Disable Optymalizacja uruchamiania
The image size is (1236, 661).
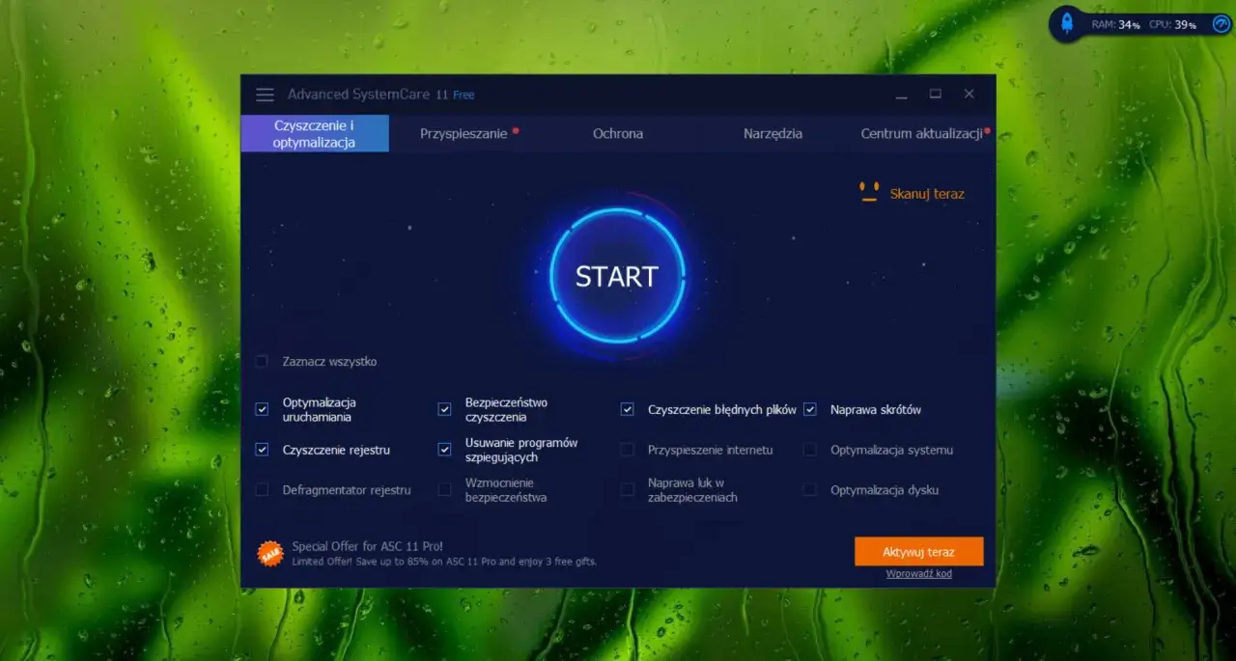coord(261,409)
